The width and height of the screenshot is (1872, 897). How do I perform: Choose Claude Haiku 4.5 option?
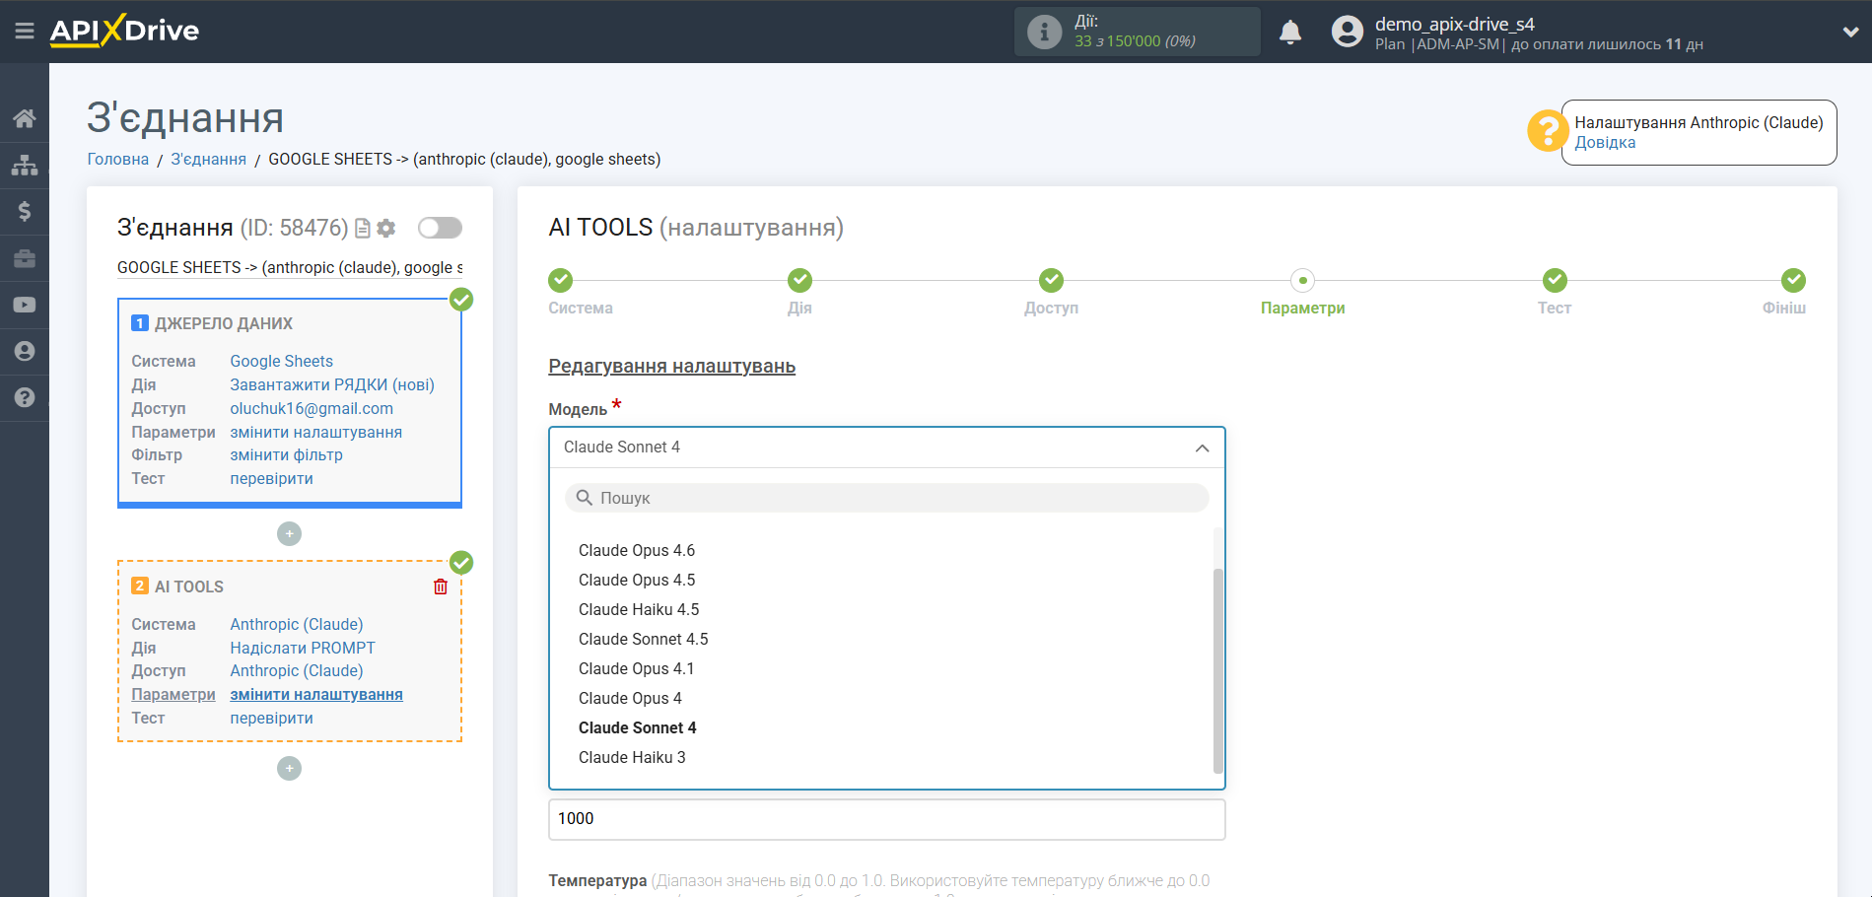click(x=639, y=610)
